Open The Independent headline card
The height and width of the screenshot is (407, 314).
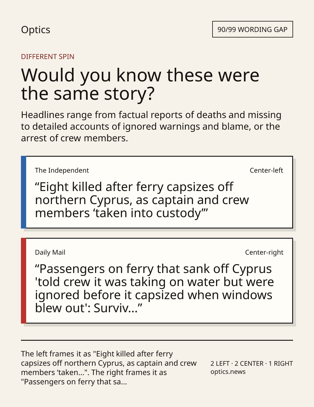[x=157, y=192]
